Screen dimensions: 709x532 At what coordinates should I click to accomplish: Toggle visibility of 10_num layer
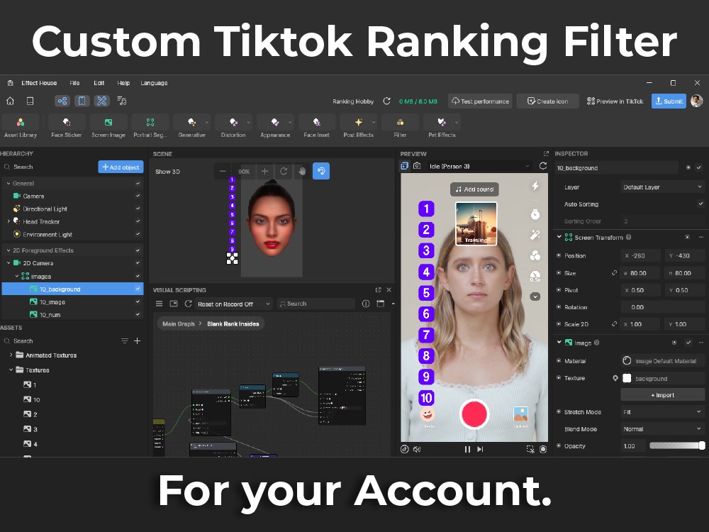(138, 314)
